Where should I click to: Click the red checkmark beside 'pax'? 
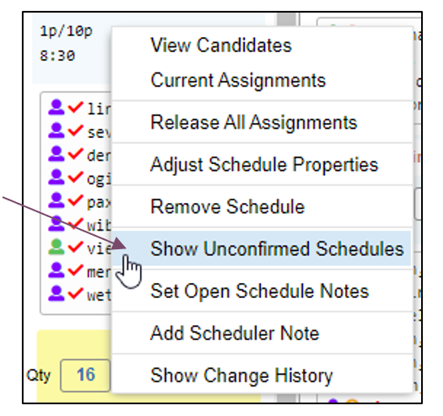[x=76, y=200]
